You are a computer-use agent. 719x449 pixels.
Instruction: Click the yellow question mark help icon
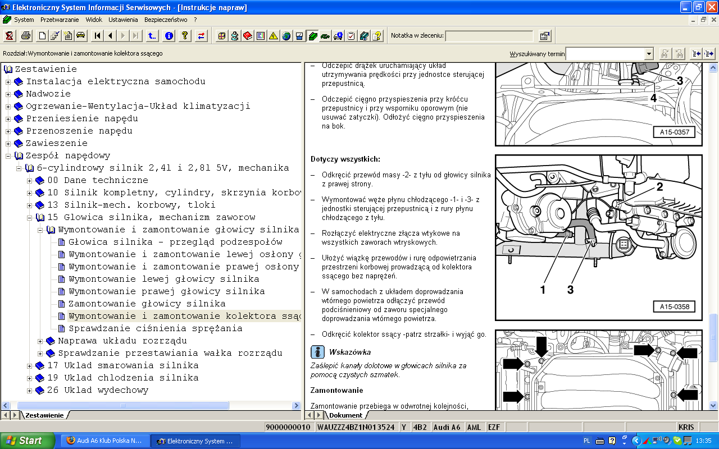185,36
